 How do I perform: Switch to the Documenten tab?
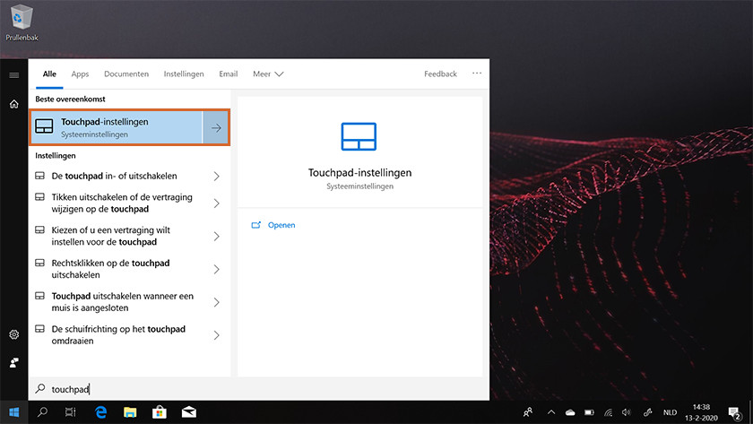coord(126,74)
